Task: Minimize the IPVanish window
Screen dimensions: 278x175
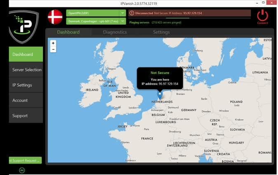Action: (257, 3)
